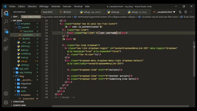Open __init__.py file in explorer
Screen dimensions: 197x111
[x=26, y=43]
